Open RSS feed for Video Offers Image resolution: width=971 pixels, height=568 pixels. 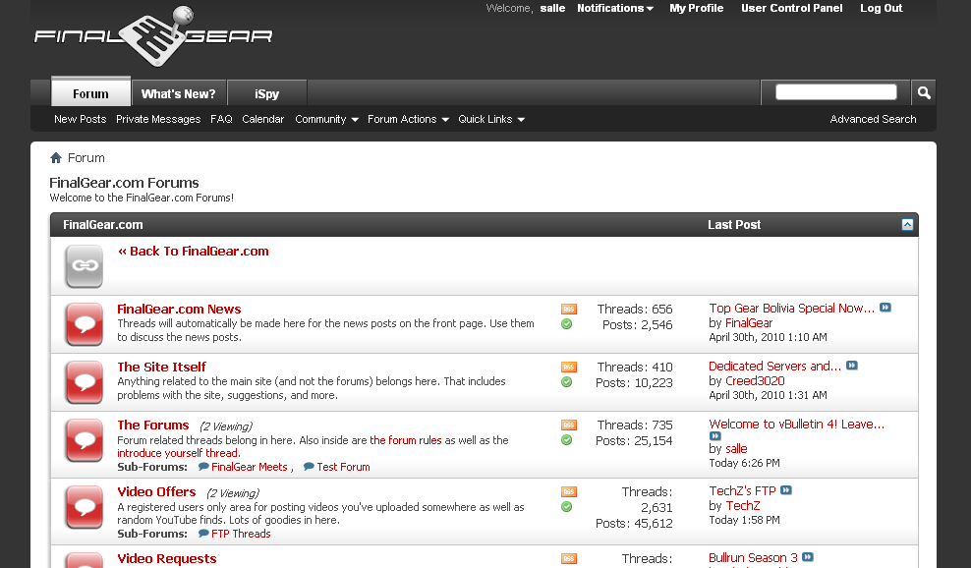pos(568,491)
